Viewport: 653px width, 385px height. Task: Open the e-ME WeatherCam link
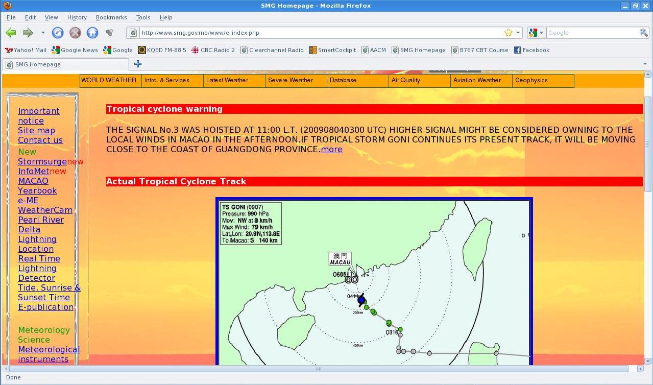tap(45, 205)
